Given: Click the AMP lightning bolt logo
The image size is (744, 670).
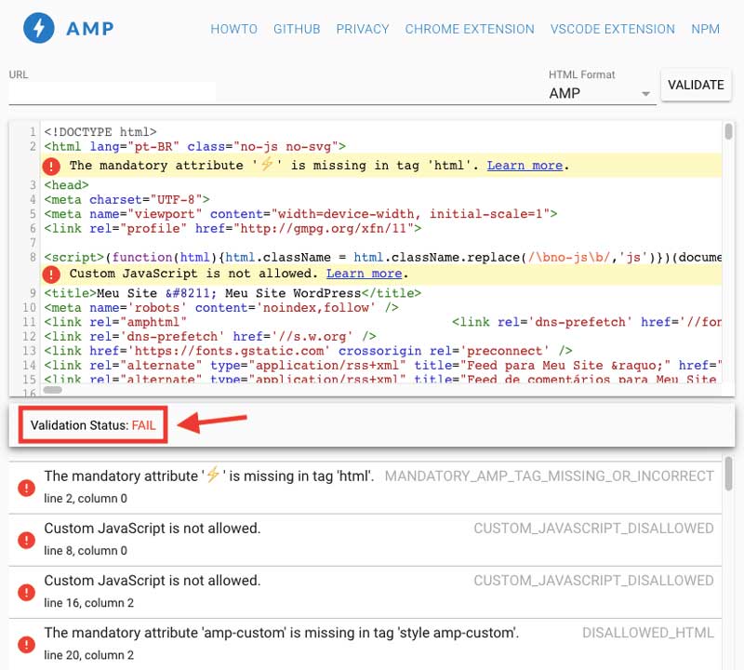Looking at the screenshot, I should [x=39, y=29].
